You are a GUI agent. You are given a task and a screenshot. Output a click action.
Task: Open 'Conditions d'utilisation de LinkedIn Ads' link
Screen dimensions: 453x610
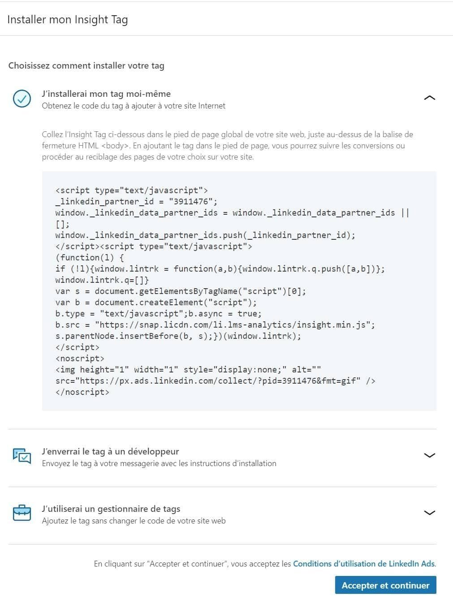364,564
